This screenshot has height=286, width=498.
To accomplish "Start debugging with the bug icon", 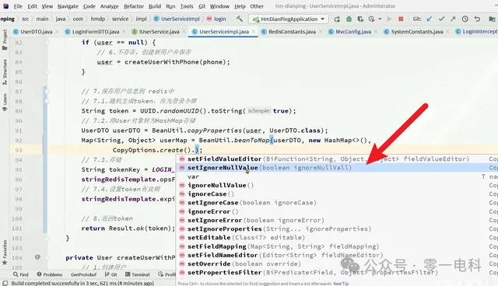I will (x=349, y=19).
